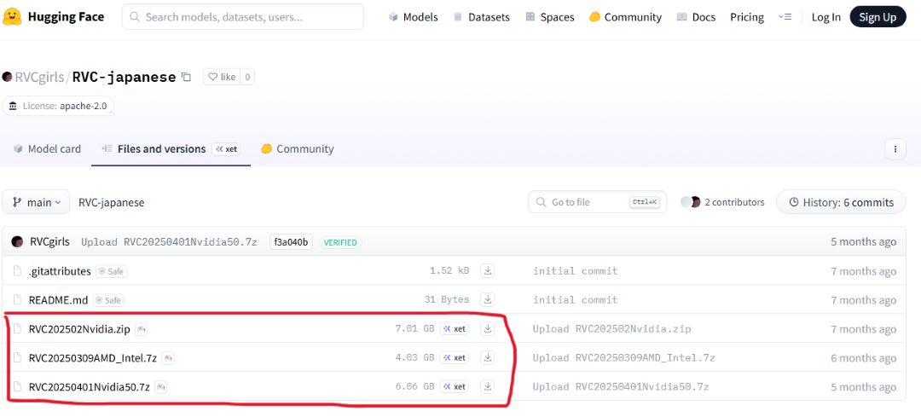Open Datasets in top navigation
Screen dimensions: 921x417
coord(481,17)
